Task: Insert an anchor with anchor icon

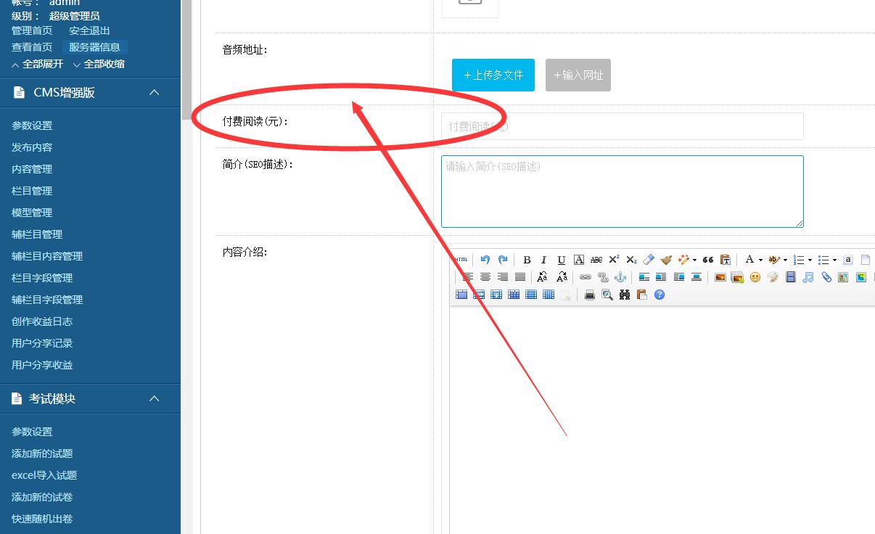Action: pos(620,277)
